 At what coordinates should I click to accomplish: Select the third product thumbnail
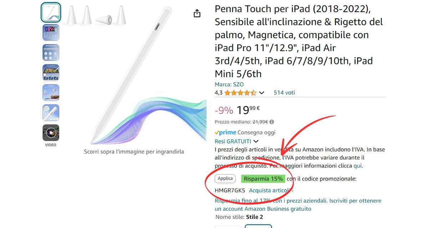tap(51, 52)
